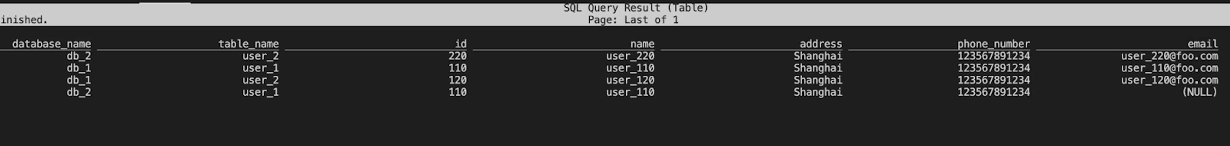This screenshot has height=146, width=1230.
Task: Select the user_120@foo.com email cell
Action: pyautogui.click(x=1169, y=80)
